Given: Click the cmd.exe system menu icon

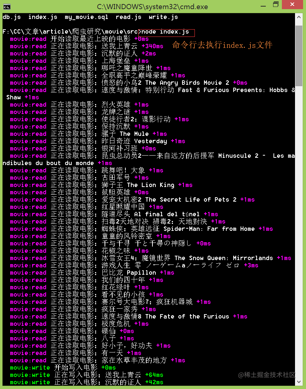Looking at the screenshot, I should [x=7, y=7].
